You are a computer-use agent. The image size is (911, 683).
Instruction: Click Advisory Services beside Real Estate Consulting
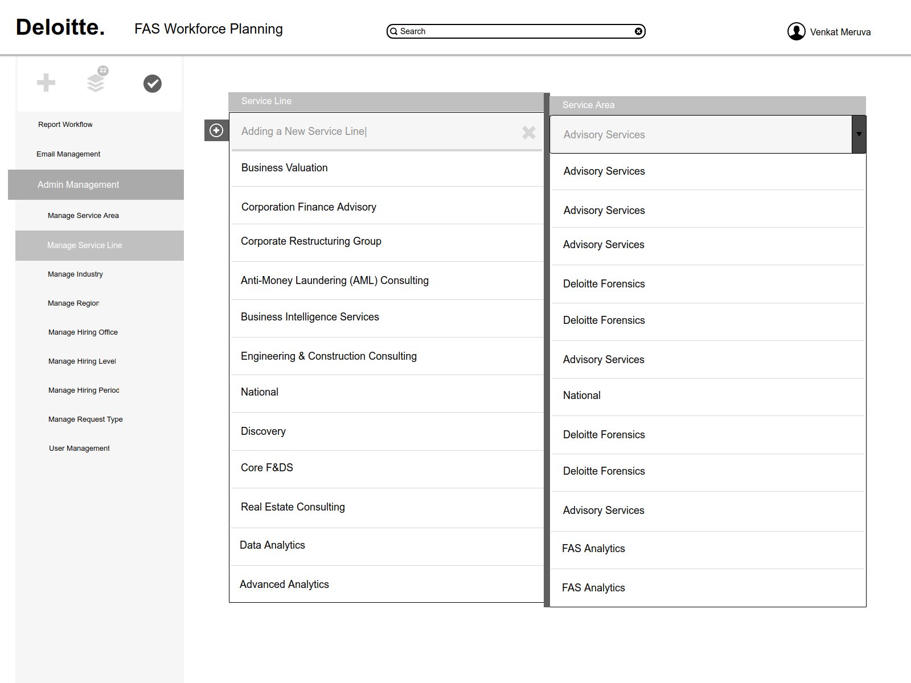(604, 511)
